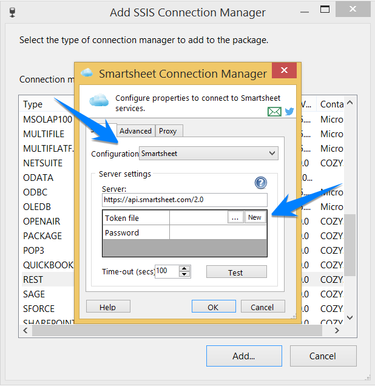Select the QUICKBOOK connection type
The image size is (375, 386).
[x=48, y=265]
